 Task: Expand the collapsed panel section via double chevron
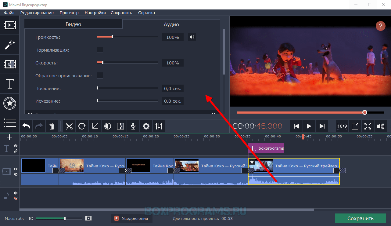tap(214, 113)
